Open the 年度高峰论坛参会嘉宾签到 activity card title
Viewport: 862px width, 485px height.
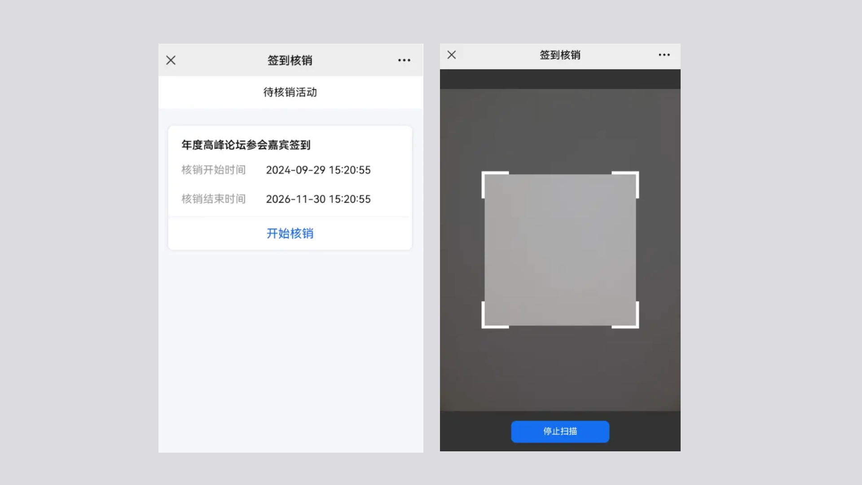[246, 145]
